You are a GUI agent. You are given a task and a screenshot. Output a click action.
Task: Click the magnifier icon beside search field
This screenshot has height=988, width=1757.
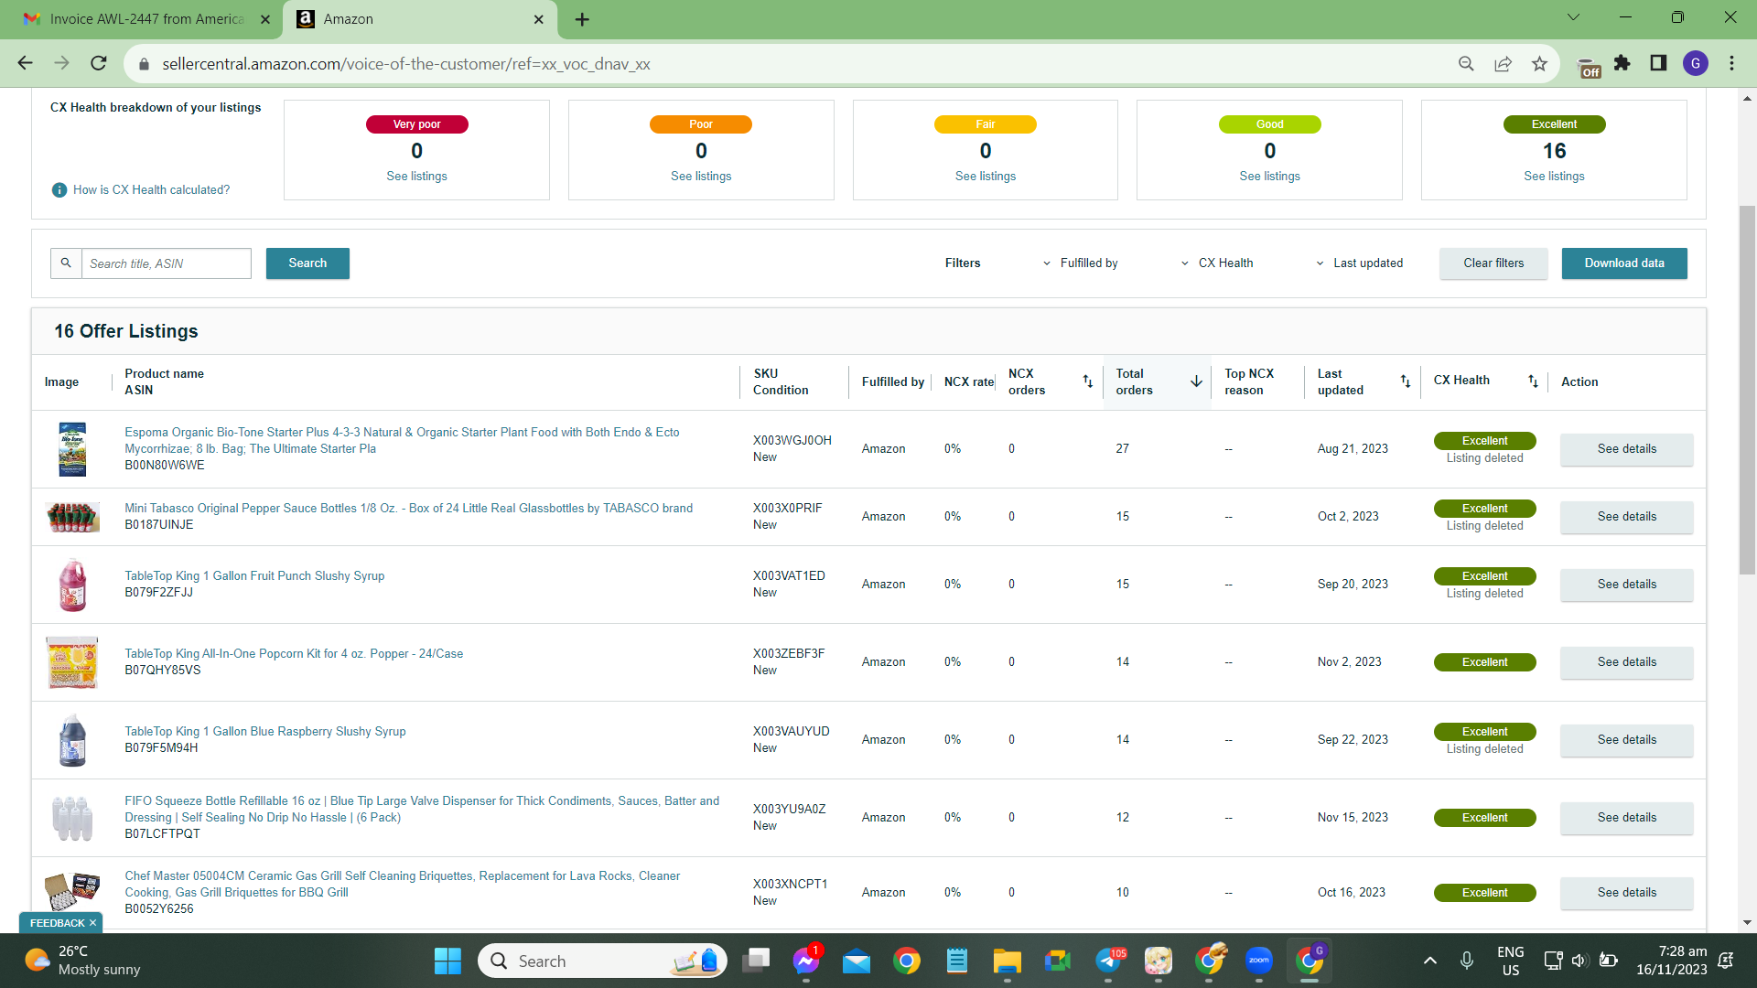tap(66, 263)
